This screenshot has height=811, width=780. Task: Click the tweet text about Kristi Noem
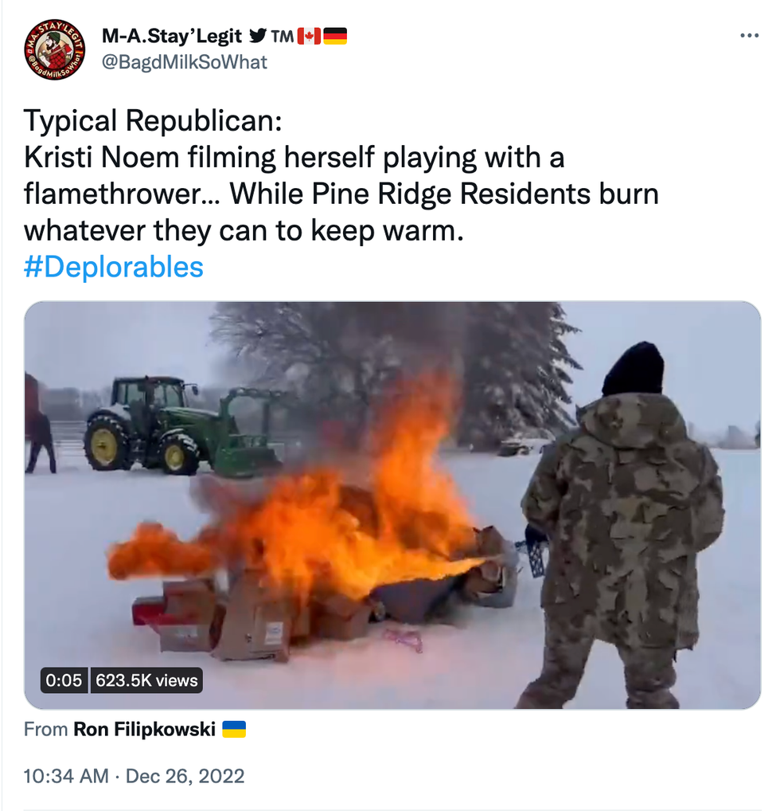(x=341, y=194)
